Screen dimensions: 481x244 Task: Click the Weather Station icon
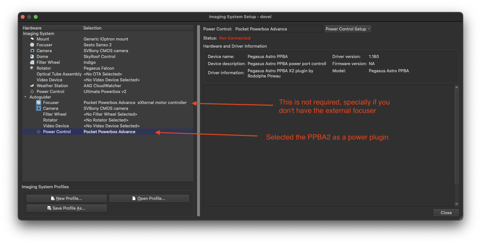click(32, 86)
